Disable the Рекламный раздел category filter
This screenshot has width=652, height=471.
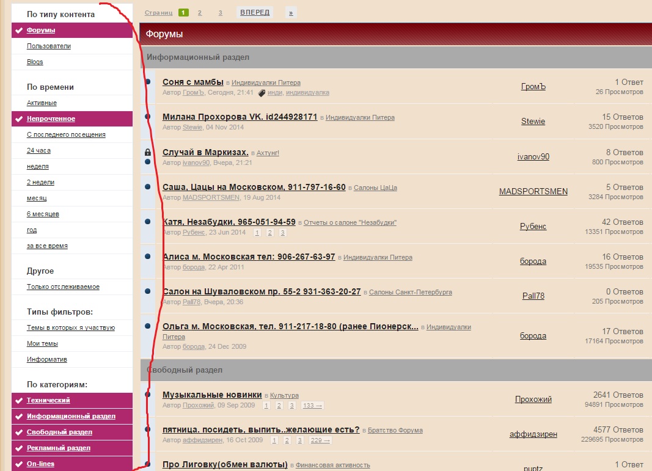pos(58,448)
